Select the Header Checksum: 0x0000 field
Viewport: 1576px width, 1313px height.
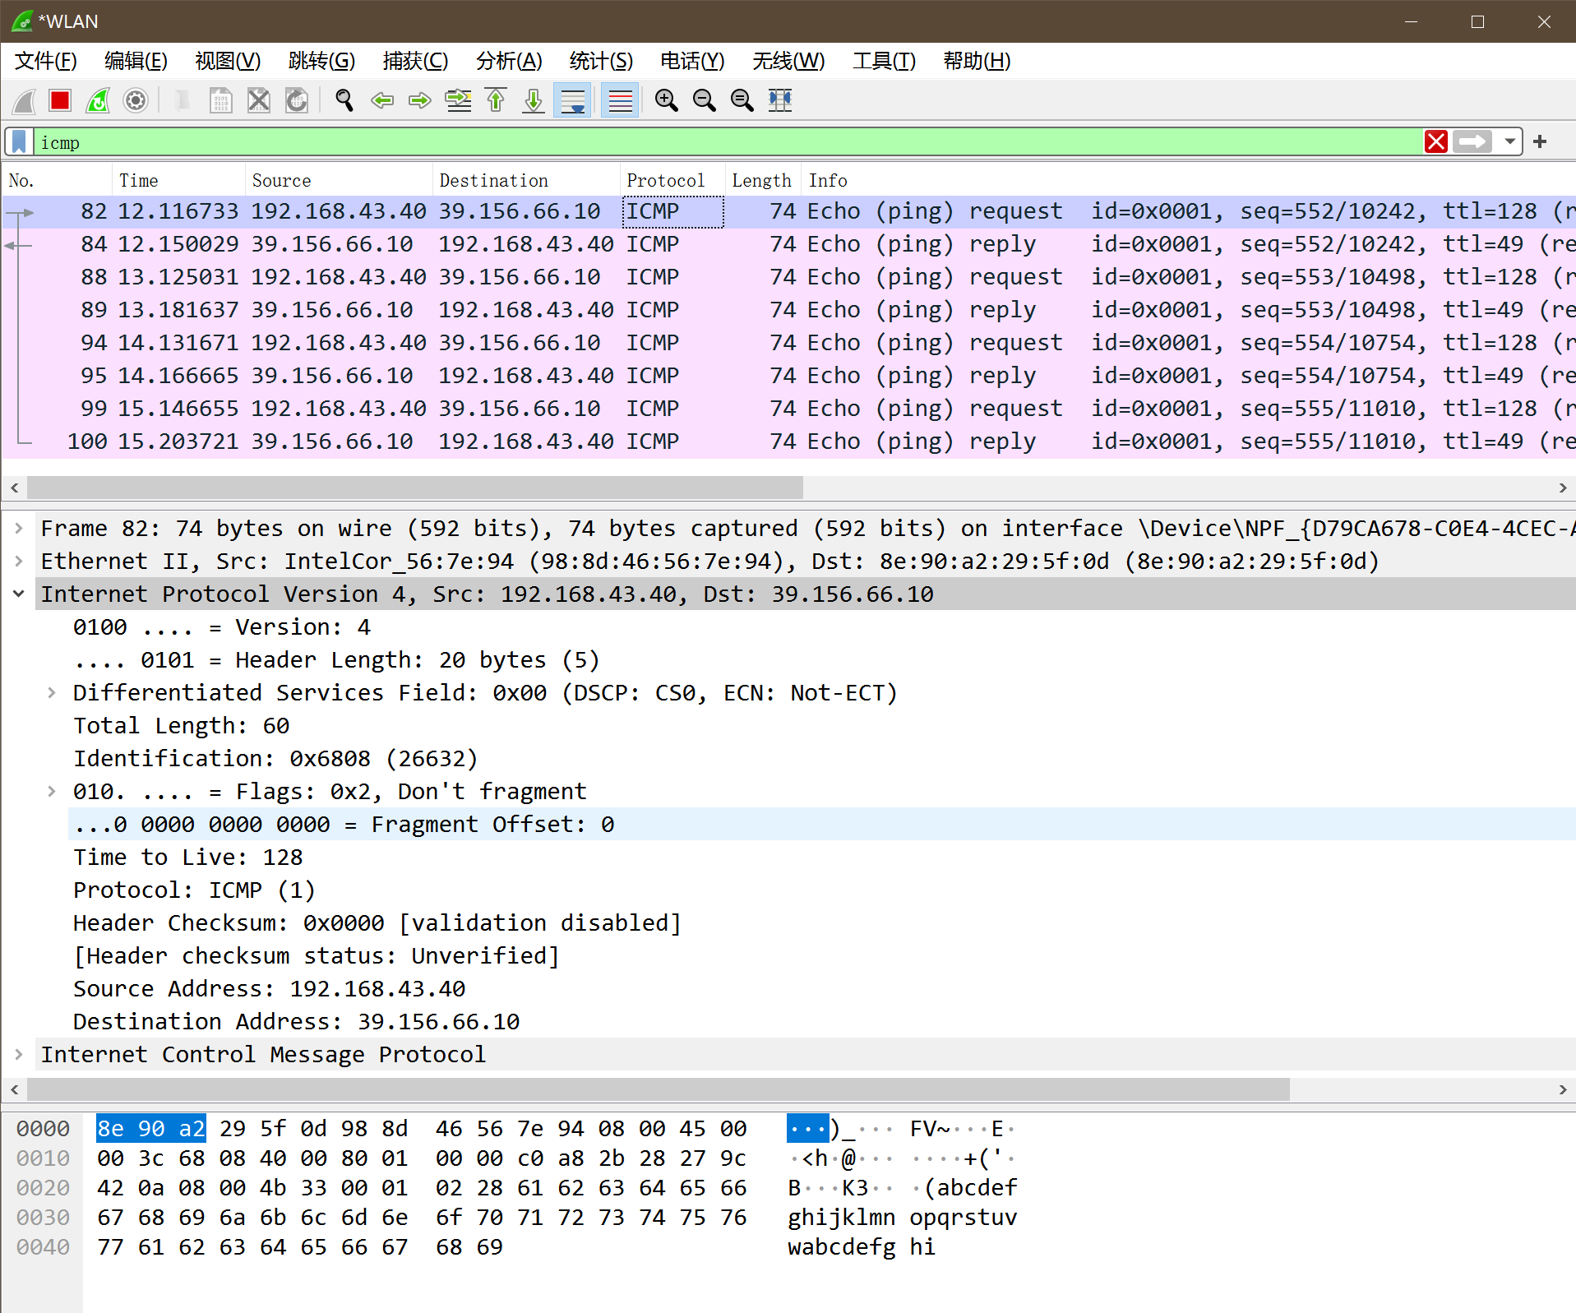pyautogui.click(x=377, y=922)
